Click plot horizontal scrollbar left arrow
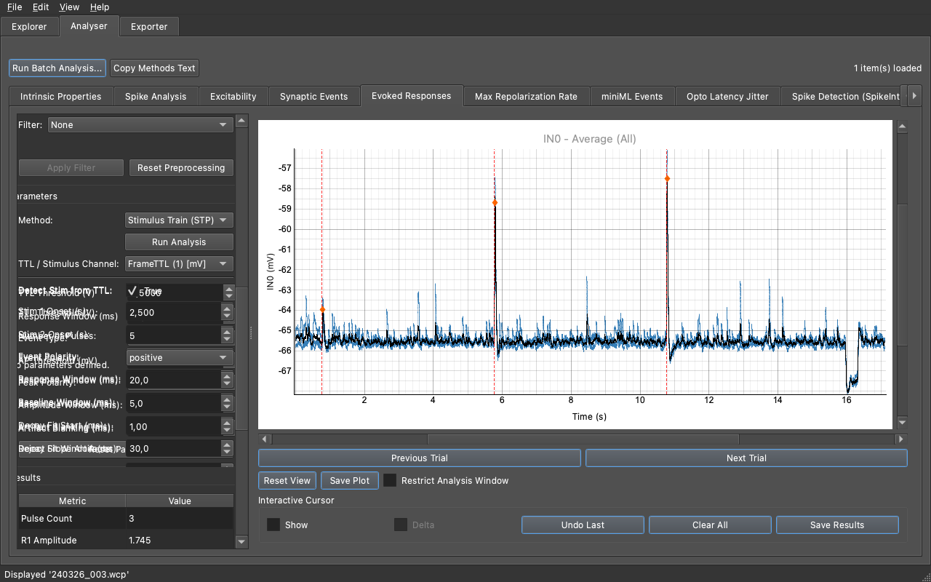This screenshot has height=582, width=931. tap(265, 439)
